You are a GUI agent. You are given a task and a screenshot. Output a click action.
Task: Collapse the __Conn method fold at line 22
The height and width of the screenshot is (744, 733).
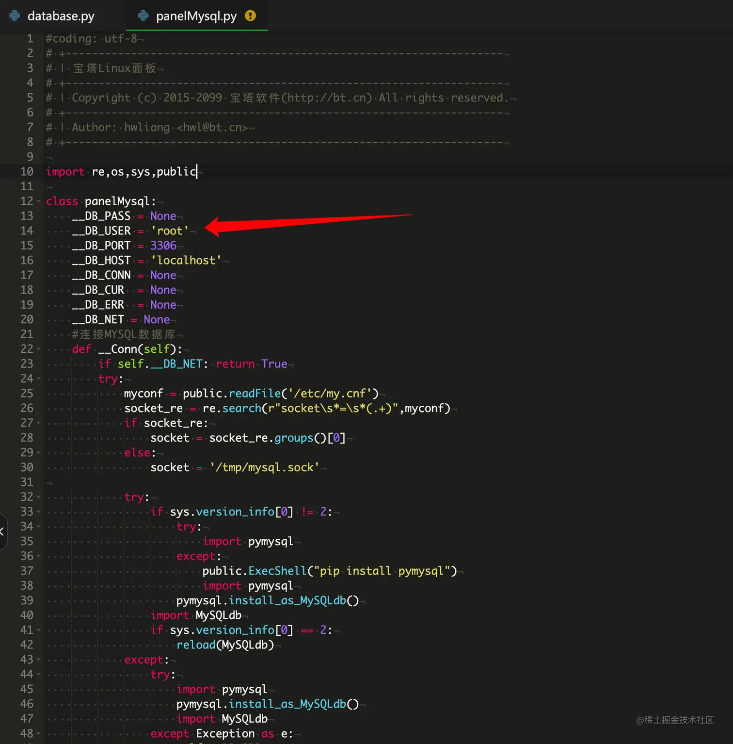tap(38, 349)
